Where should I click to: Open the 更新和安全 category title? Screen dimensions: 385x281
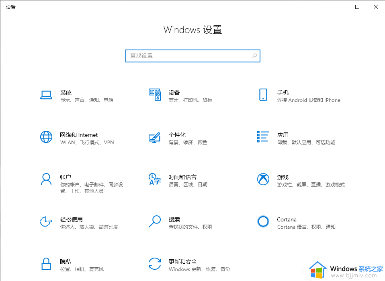[x=183, y=262]
